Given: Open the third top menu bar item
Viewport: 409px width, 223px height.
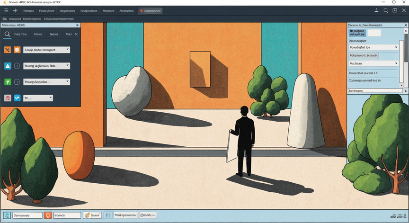Looking at the screenshot, I should (67, 11).
